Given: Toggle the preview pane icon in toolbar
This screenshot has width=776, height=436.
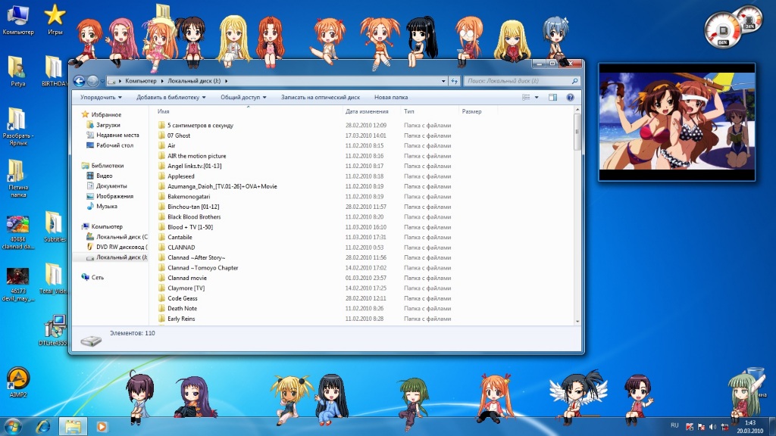Looking at the screenshot, I should point(552,98).
